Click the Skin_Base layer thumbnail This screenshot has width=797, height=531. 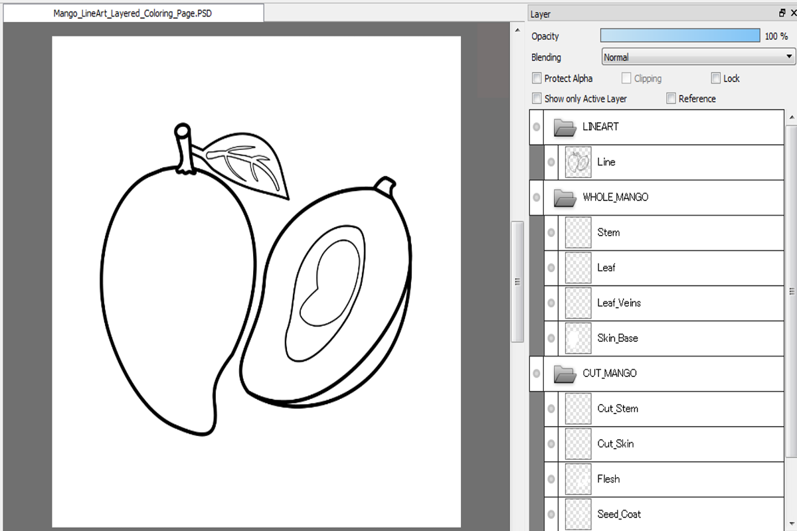[578, 339]
